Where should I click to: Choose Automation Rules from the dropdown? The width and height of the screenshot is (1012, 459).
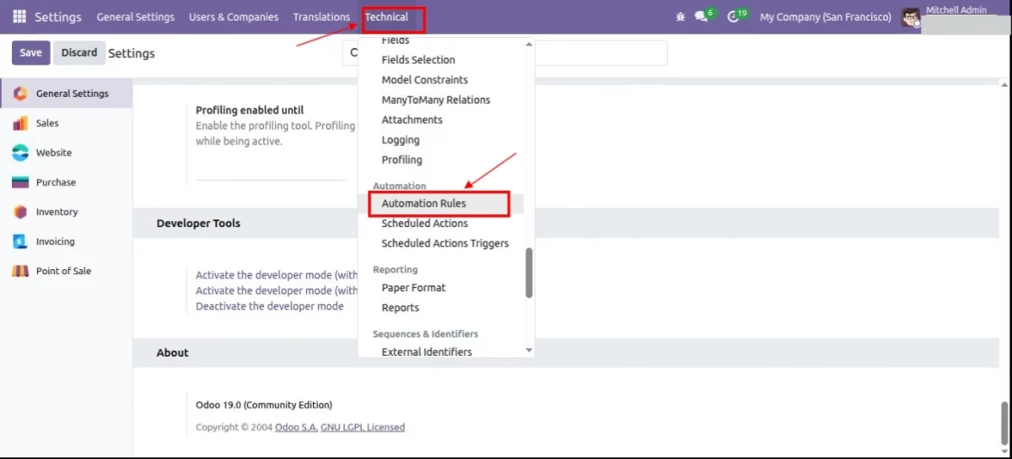coord(423,203)
